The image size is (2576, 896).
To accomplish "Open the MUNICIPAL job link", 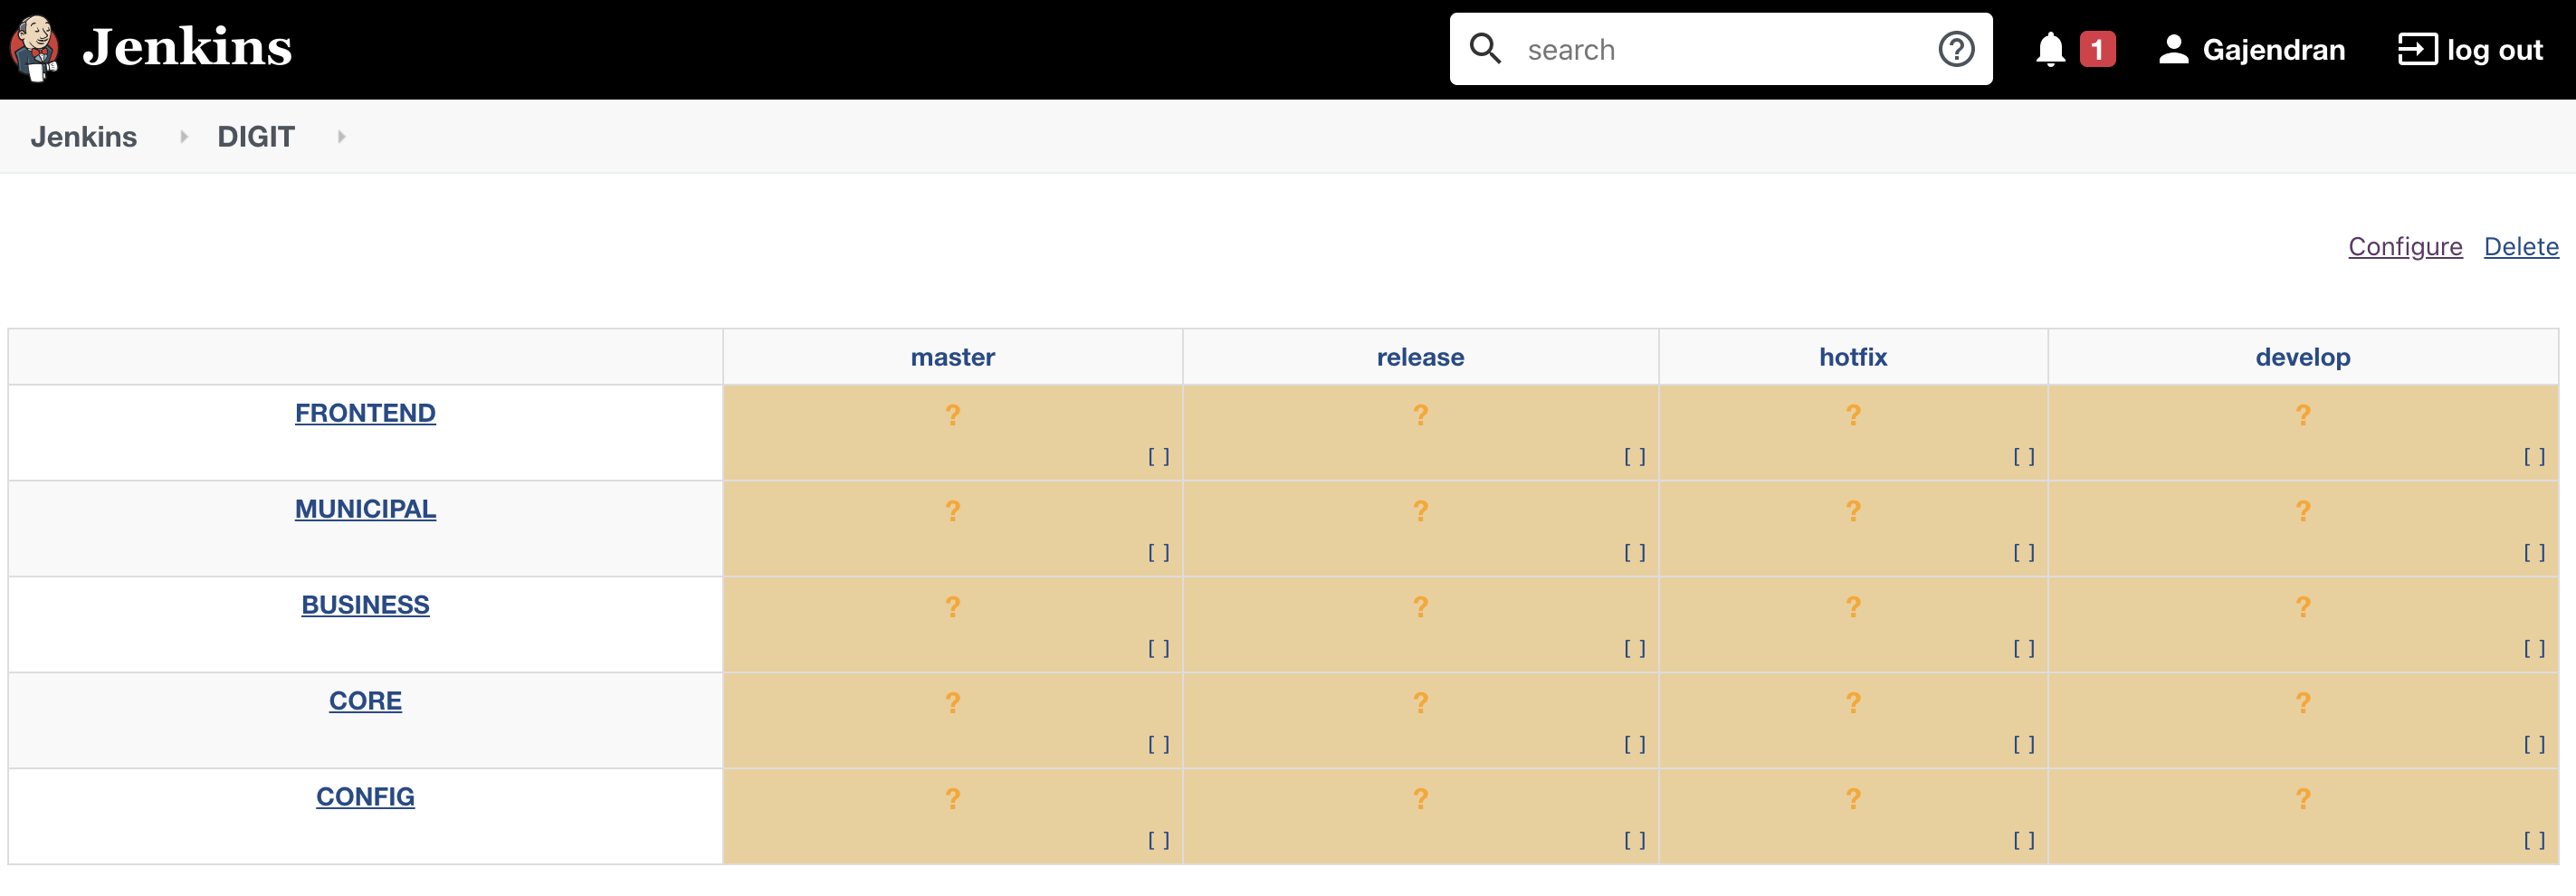I will click(x=365, y=509).
